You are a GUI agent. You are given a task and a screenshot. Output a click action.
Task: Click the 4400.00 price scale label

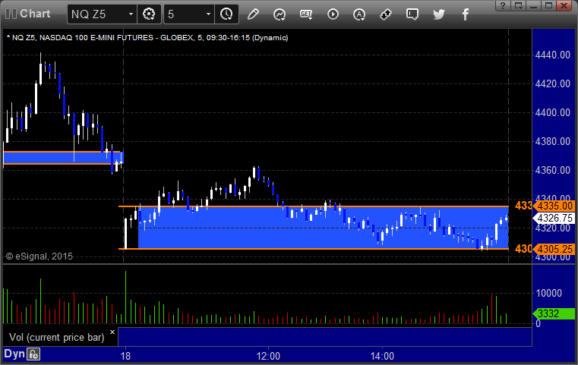click(x=553, y=112)
